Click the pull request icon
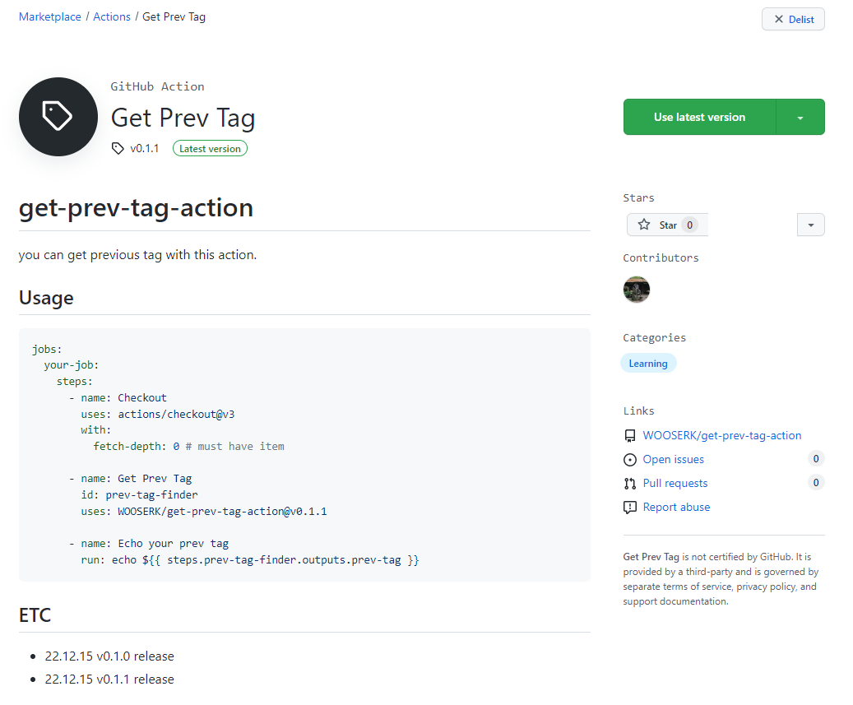Screen dimensions: 853x705 (630, 484)
